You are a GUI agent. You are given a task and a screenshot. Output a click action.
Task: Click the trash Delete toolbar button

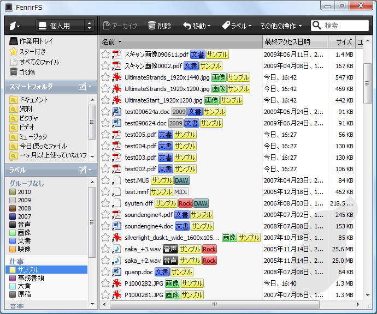click(x=160, y=26)
